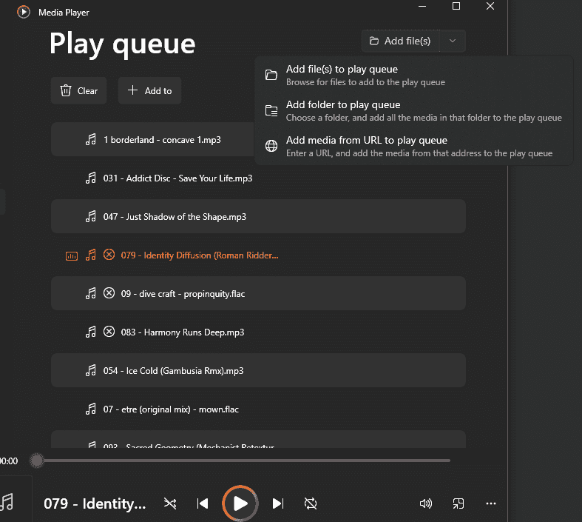Open the Add to dropdown
The width and height of the screenshot is (582, 522).
pyautogui.click(x=149, y=90)
